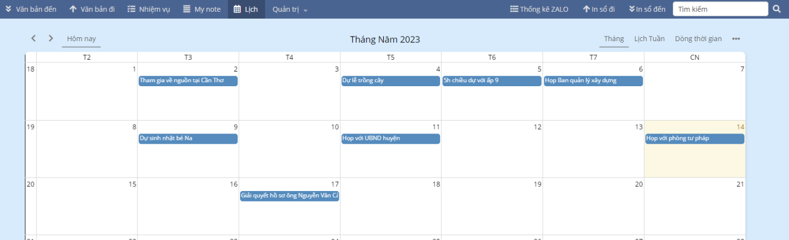Go to next month arrow
Image resolution: width=789 pixels, height=240 pixels.
click(x=51, y=38)
